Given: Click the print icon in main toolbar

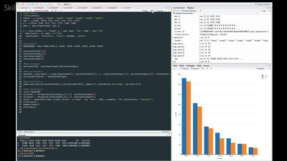Looking at the screenshot, I should tap(37, 4).
